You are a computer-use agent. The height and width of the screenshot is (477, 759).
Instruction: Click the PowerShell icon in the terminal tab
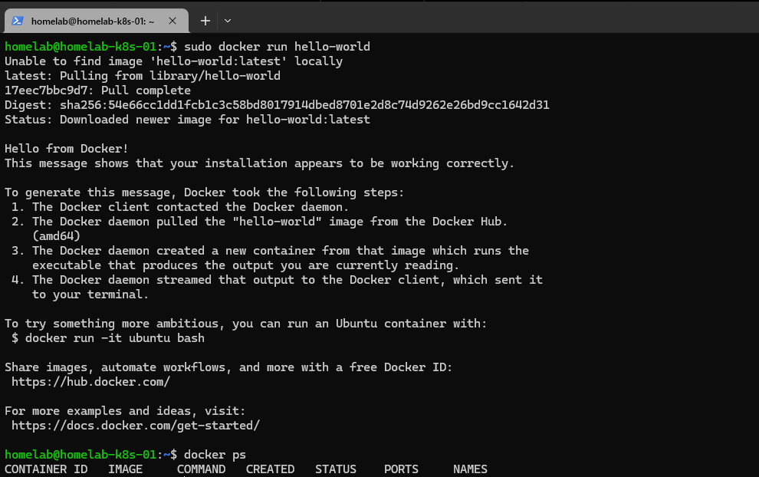(18, 21)
